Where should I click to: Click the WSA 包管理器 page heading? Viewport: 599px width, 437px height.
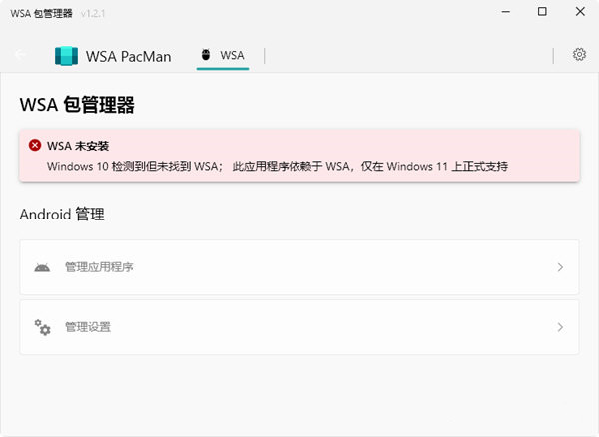click(77, 105)
